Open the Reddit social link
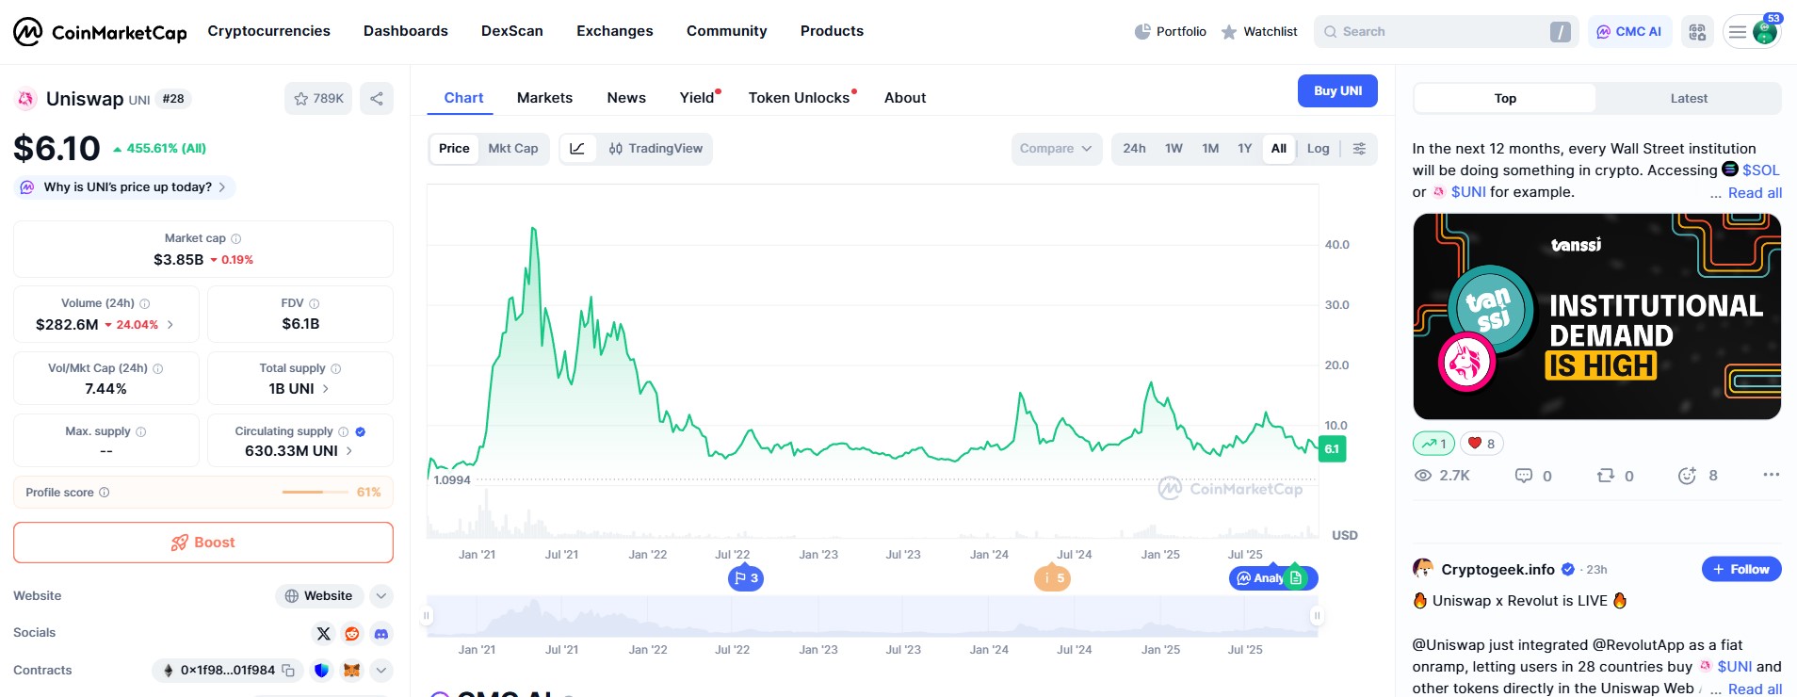Viewport: 1797px width, 697px height. coord(352,634)
